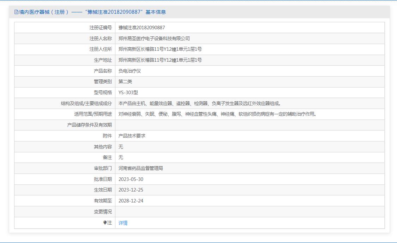Click the attachment value 产品技术要求
This screenshot has height=243, width=397.
(132, 136)
